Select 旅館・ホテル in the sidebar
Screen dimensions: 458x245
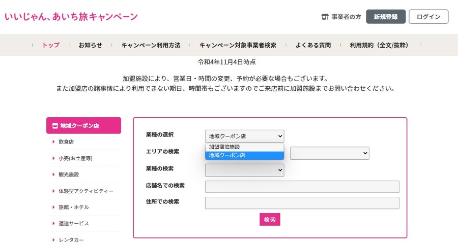(74, 207)
